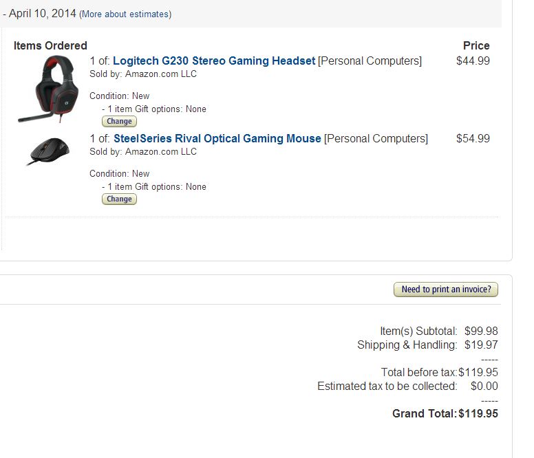Click the Estimated tax amount $0.00
The width and height of the screenshot is (534, 458).
click(x=484, y=386)
